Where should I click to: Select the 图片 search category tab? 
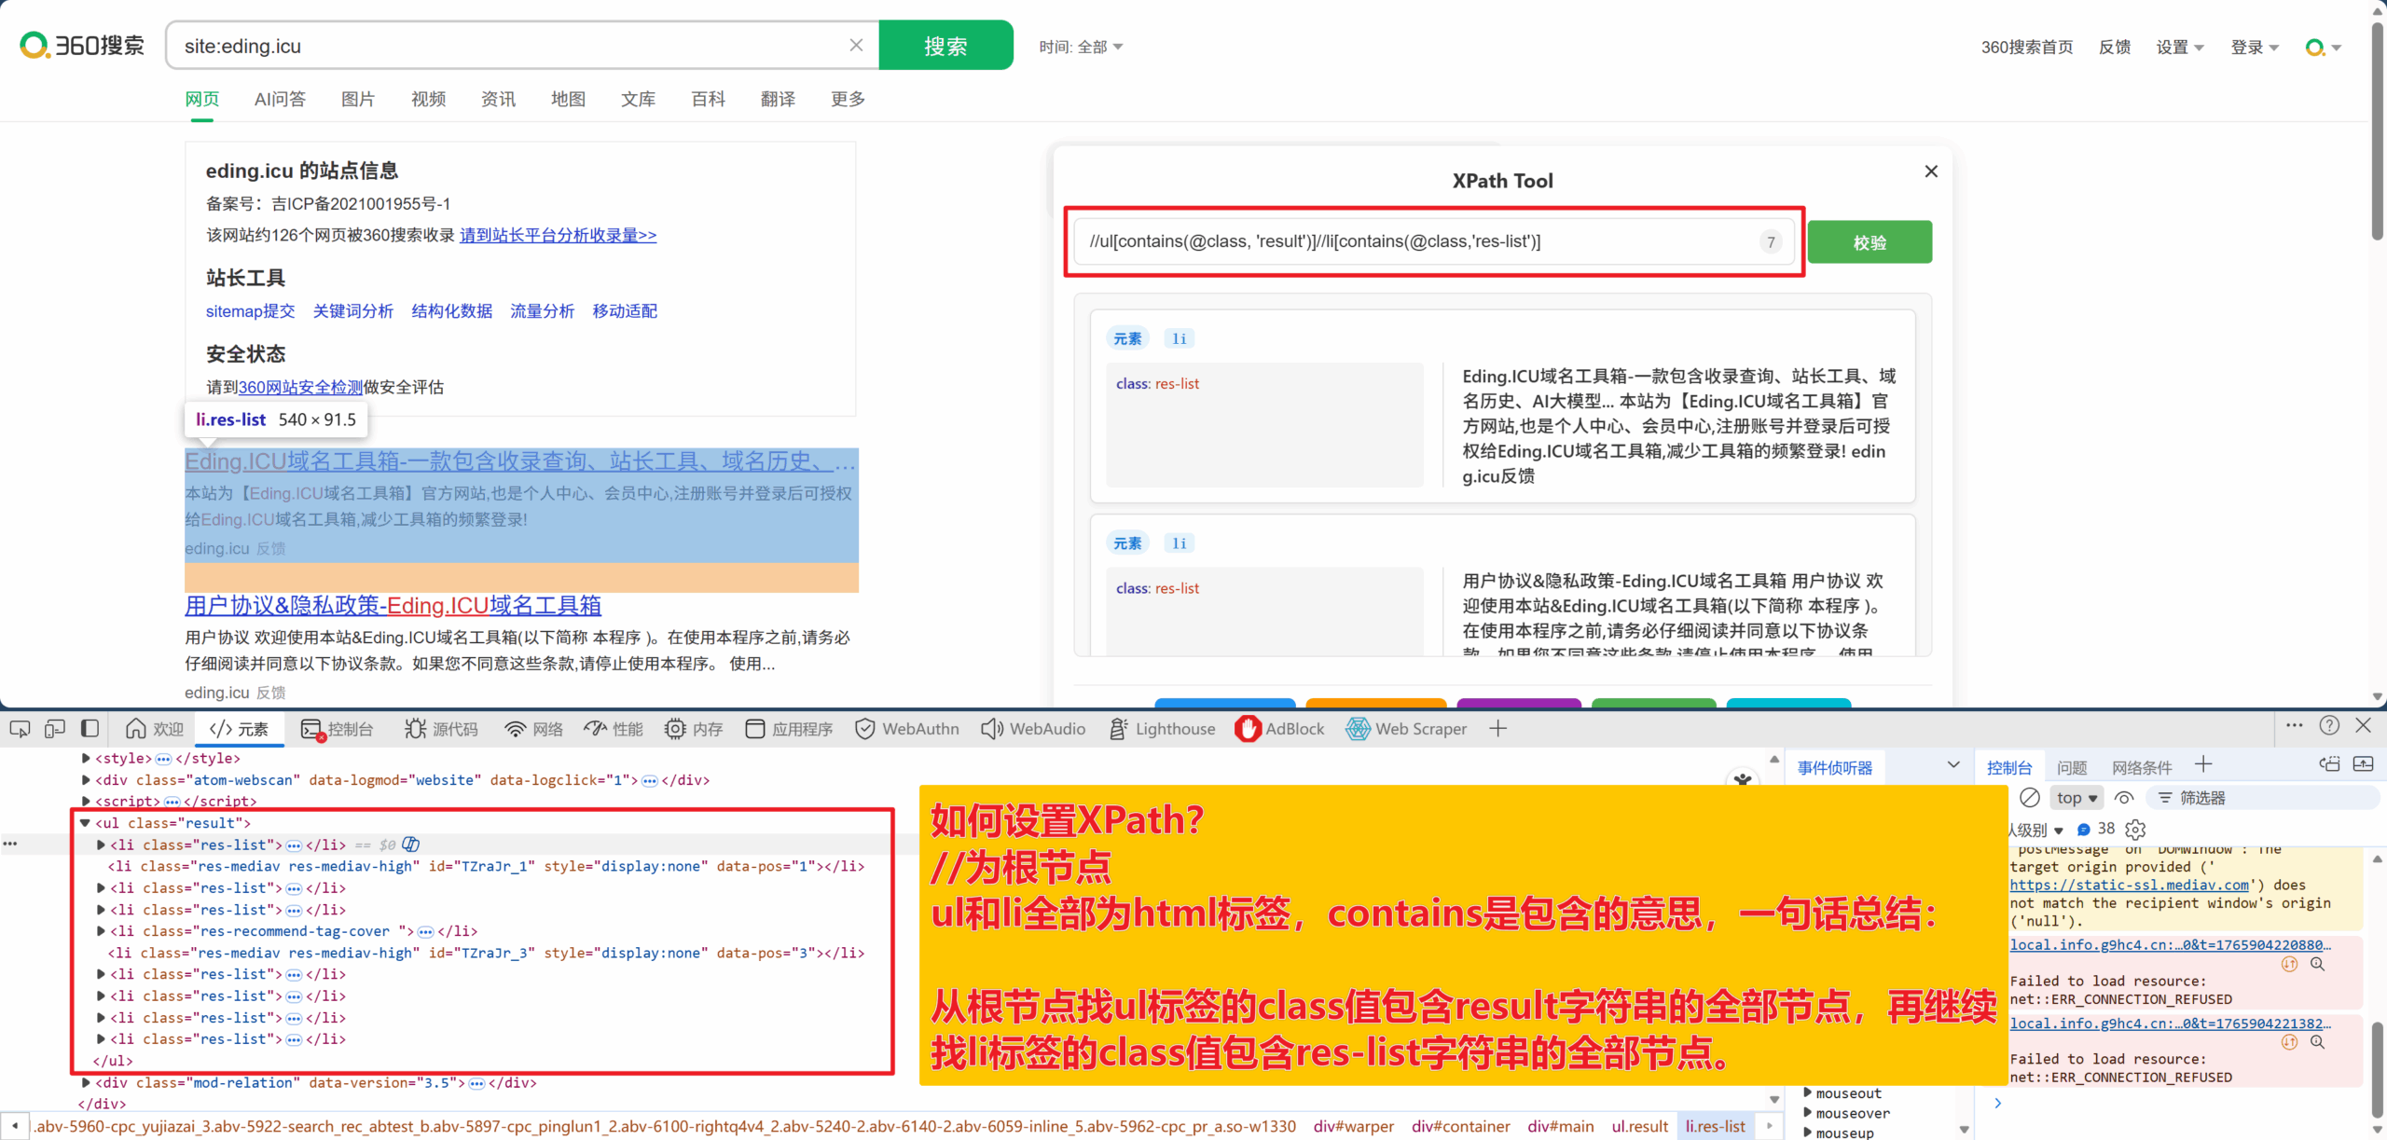click(x=358, y=99)
